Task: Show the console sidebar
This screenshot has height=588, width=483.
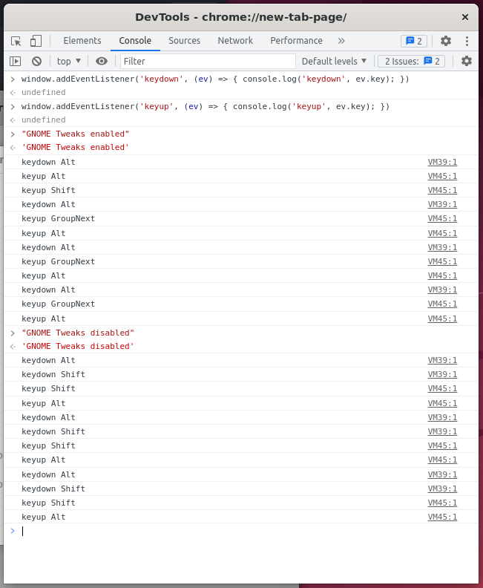Action: tap(16, 61)
